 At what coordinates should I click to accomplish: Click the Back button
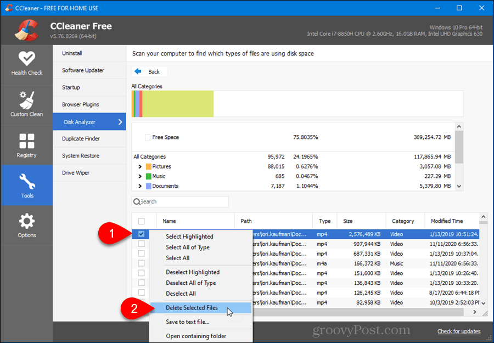149,71
